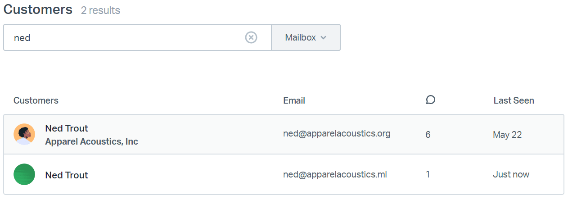The image size is (568, 200).
Task: Select email ned@apparelacoustics.org
Action: (x=337, y=133)
